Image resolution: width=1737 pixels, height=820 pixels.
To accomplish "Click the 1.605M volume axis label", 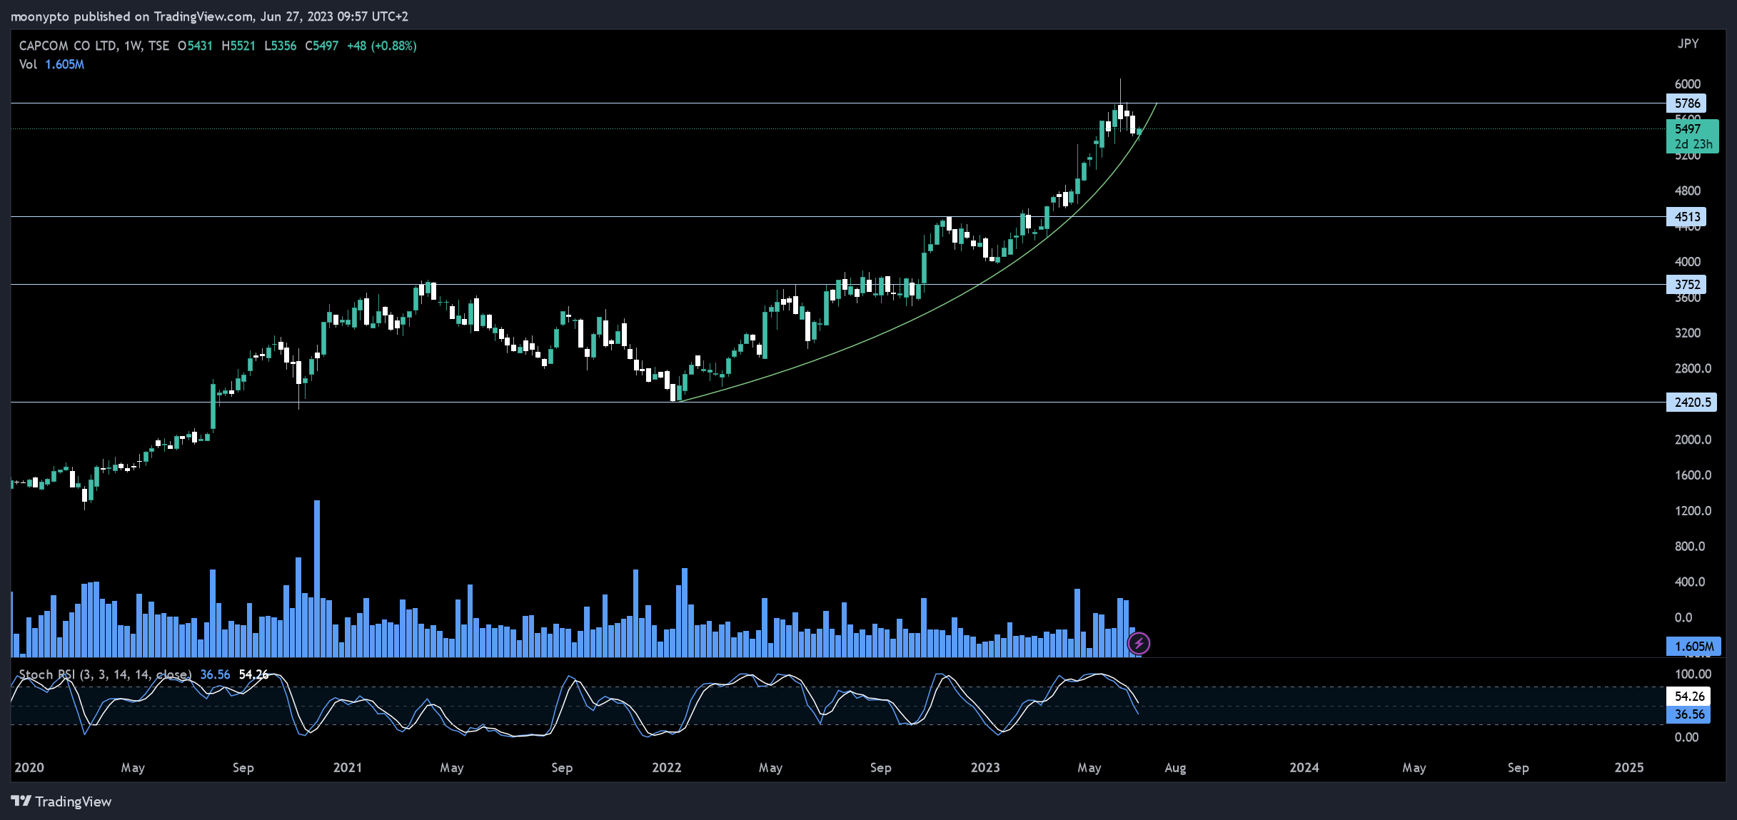I will tap(1693, 647).
